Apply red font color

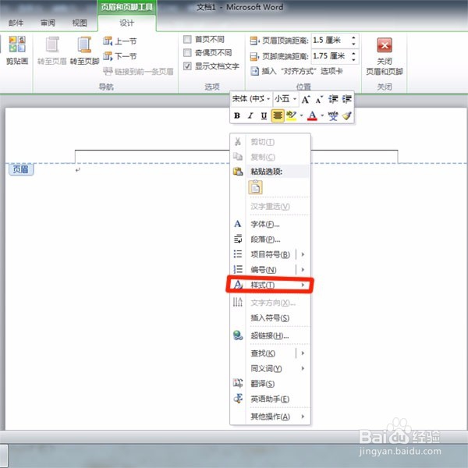312,115
